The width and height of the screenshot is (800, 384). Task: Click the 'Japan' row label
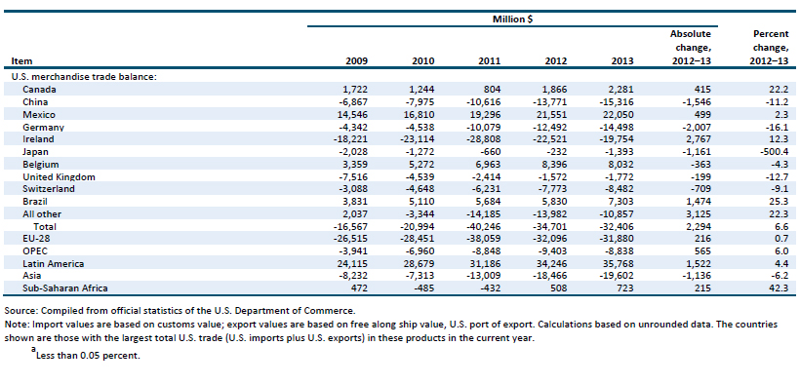tap(35, 152)
